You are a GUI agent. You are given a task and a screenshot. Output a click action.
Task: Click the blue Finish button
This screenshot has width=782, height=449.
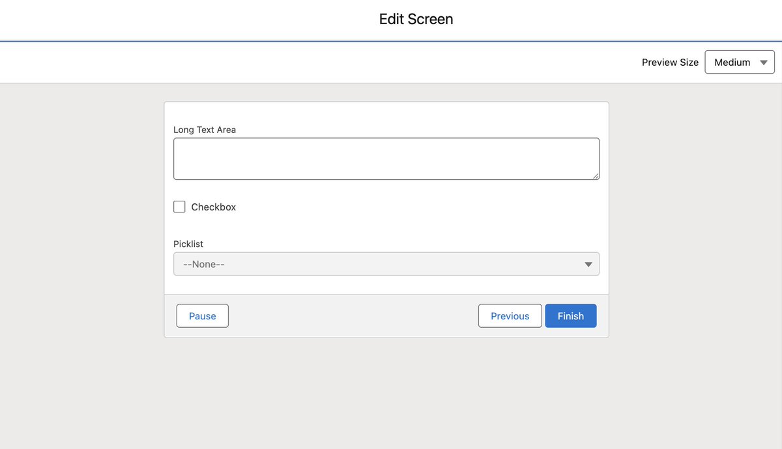click(x=571, y=316)
